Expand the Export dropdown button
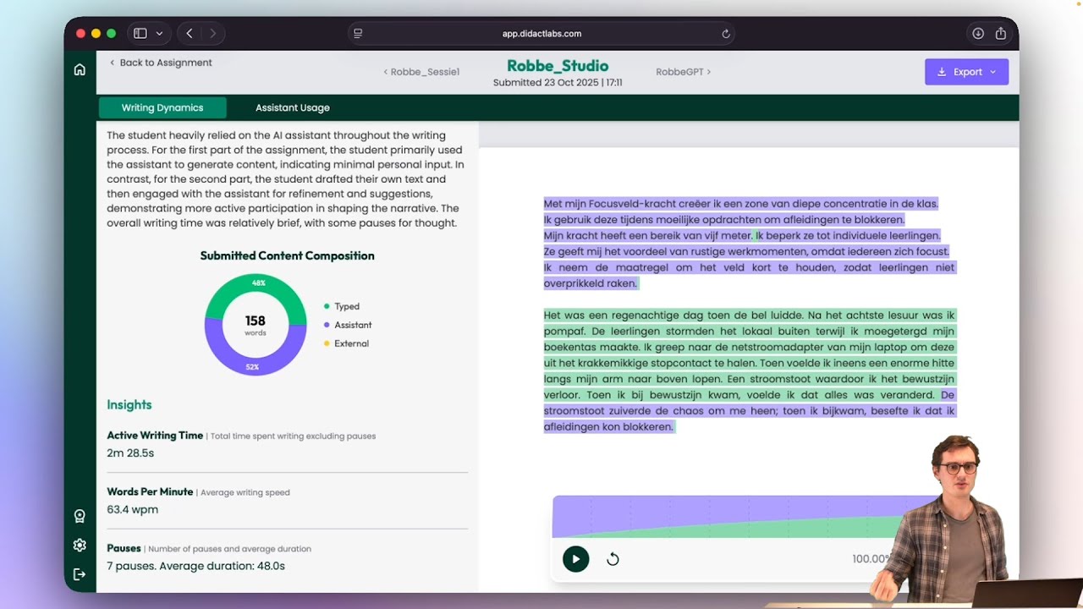The image size is (1083, 609). pyautogui.click(x=966, y=72)
